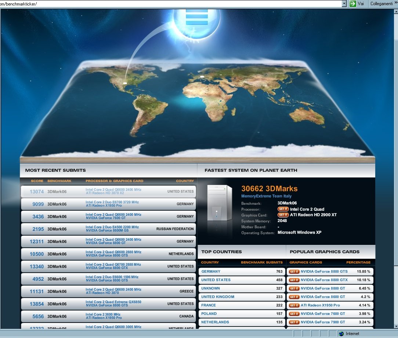Click the 15.85 % percentage value
398x338 pixels.
pyautogui.click(x=363, y=272)
